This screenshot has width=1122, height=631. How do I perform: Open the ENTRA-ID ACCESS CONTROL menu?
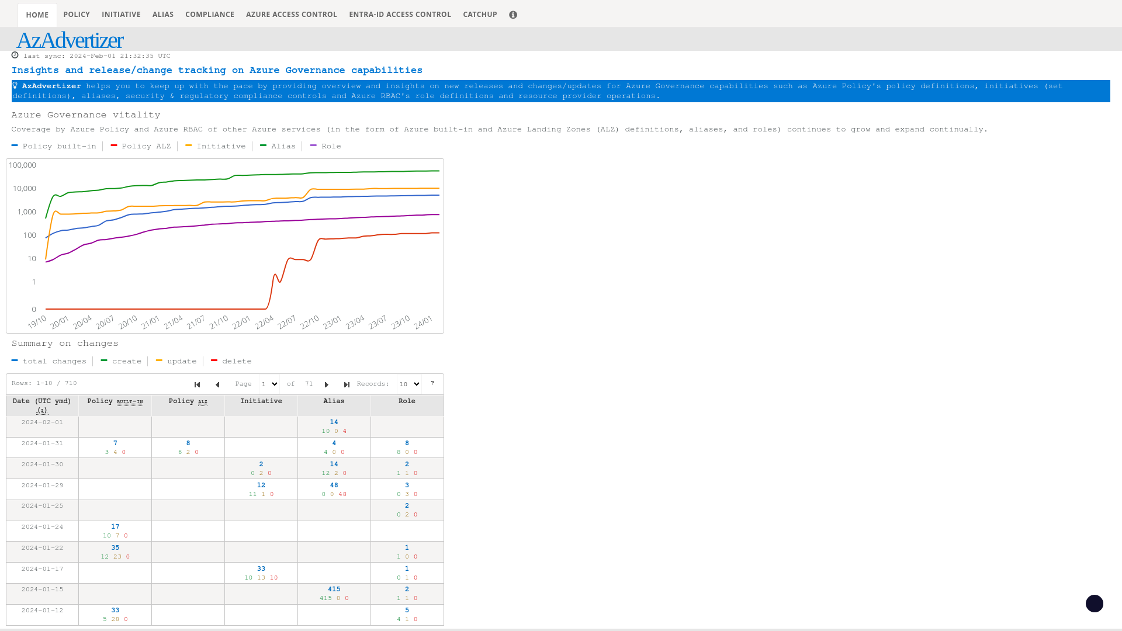[x=400, y=15]
